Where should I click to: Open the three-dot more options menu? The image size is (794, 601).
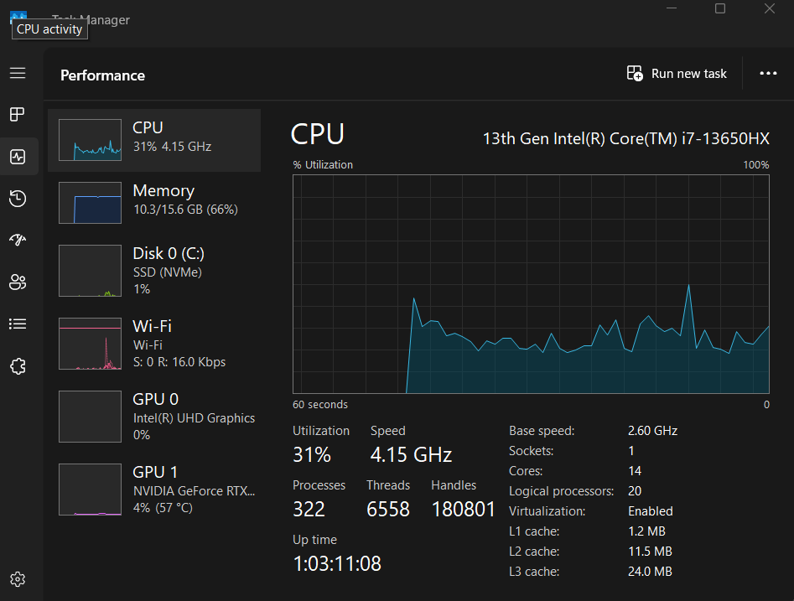point(768,74)
